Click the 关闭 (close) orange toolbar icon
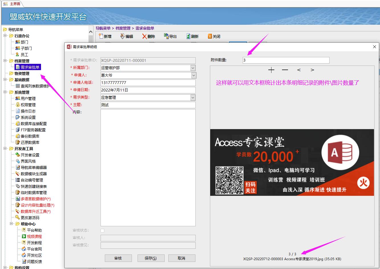 point(210,36)
